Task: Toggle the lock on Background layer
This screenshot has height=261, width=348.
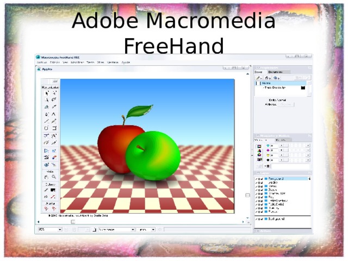Action: point(262,219)
